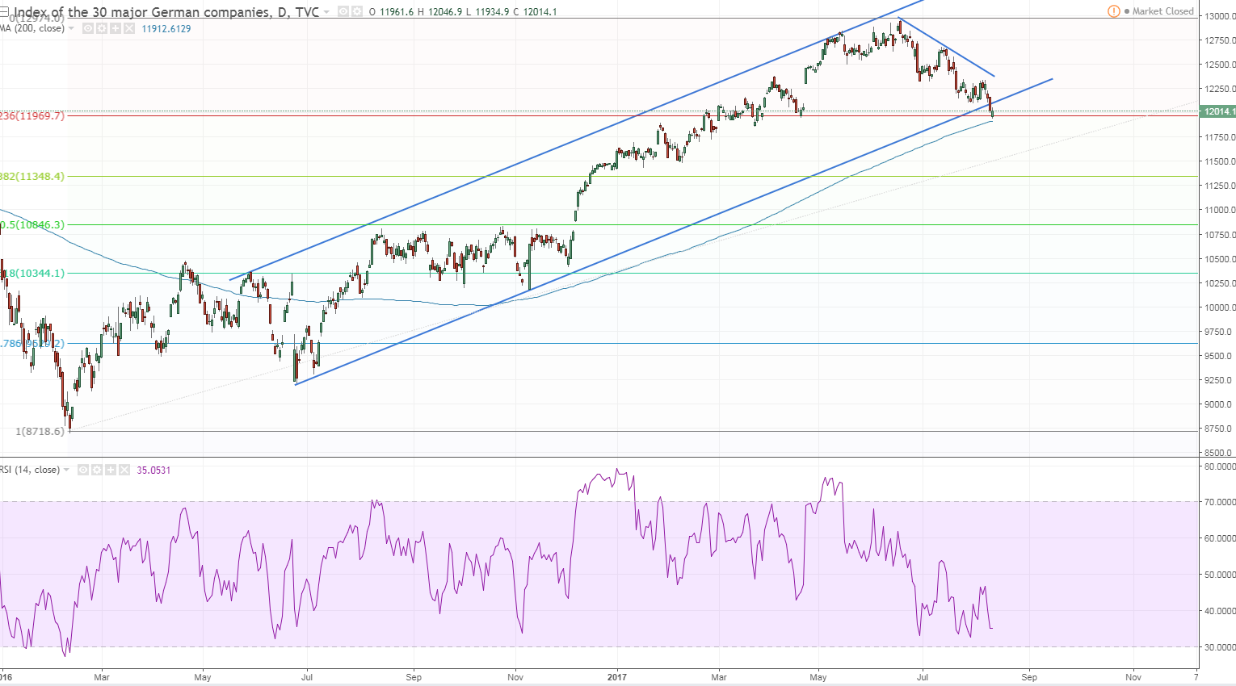
Task: Open MA (200, close) settings gear
Action: pos(102,28)
